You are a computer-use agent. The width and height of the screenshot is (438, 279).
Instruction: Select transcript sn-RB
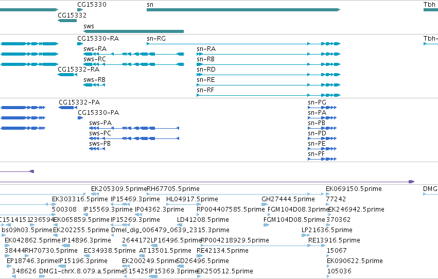(269, 64)
